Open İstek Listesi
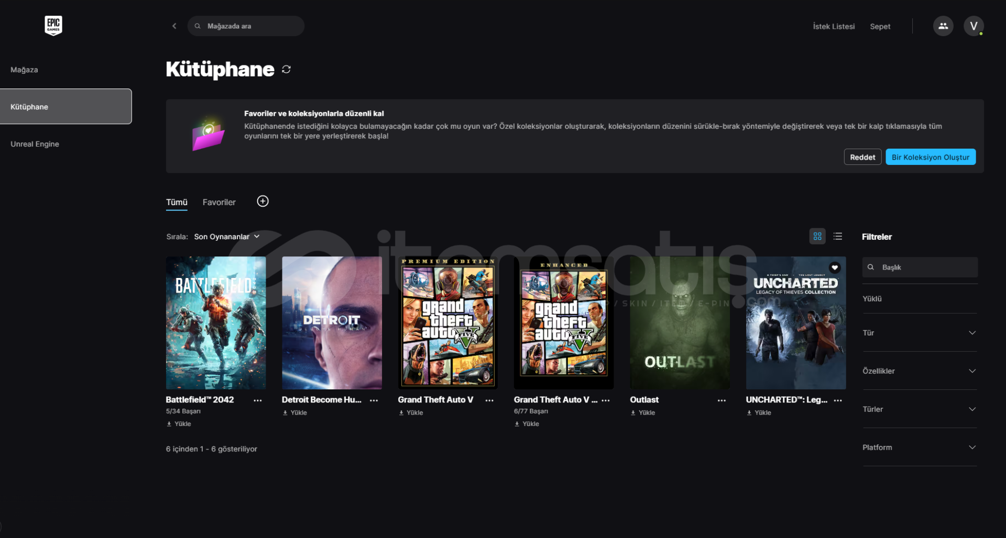The width and height of the screenshot is (1006, 538). click(x=834, y=26)
